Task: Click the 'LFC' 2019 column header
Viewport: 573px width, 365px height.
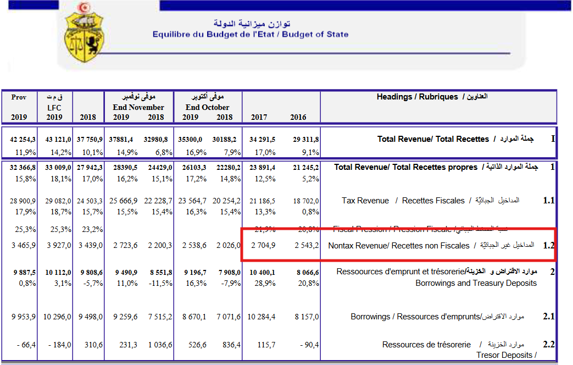Action: 54,107
